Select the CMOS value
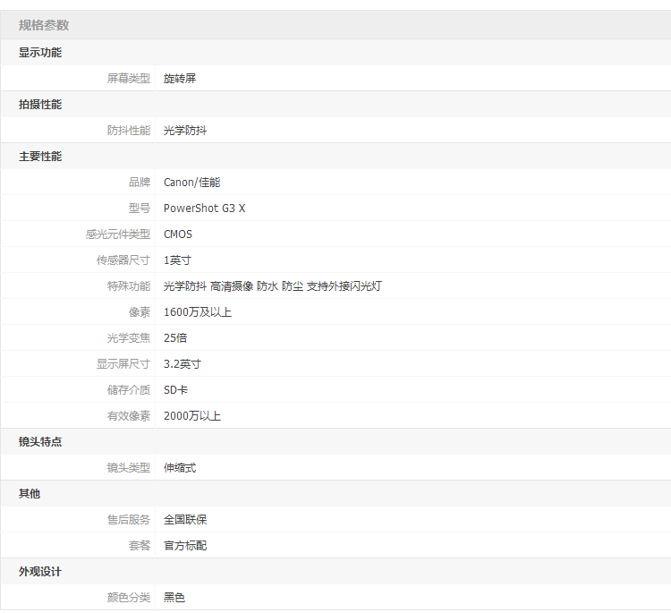This screenshot has width=671, height=613. coord(178,234)
